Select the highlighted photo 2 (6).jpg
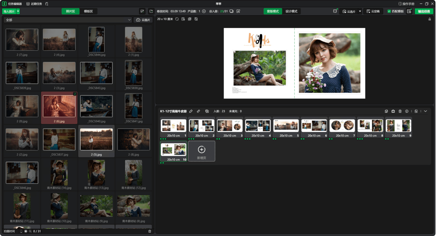This screenshot has width=437, height=236. coord(59,108)
